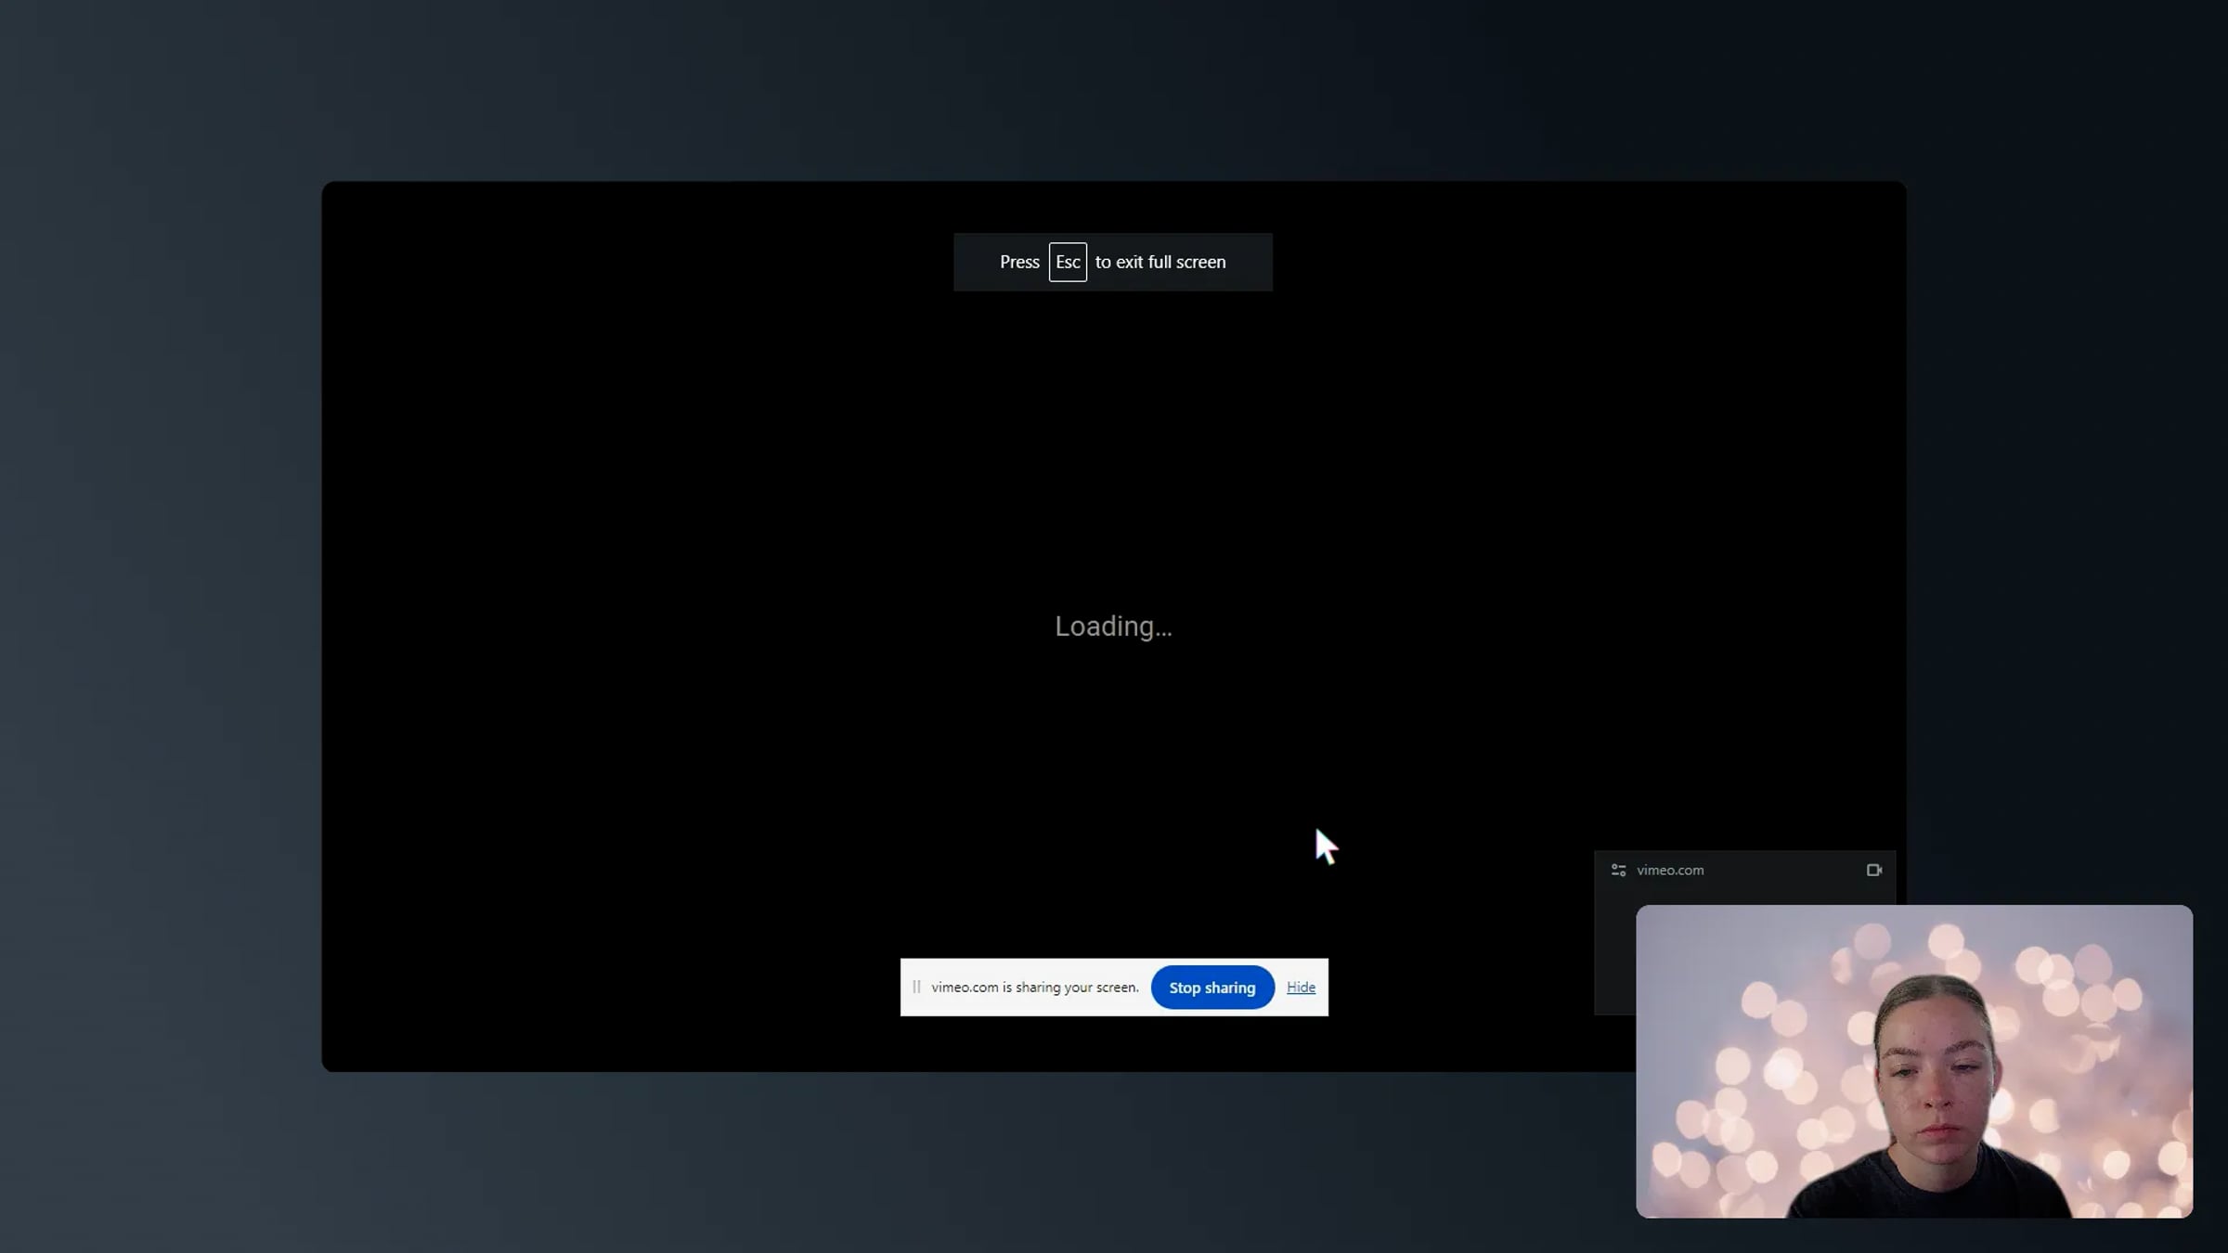Click "vimeo.com is sharing your screen" message
The height and width of the screenshot is (1253, 2228).
(x=1034, y=988)
